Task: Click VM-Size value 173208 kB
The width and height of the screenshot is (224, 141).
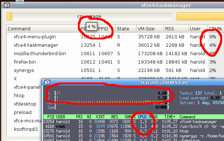Action: [150, 54]
